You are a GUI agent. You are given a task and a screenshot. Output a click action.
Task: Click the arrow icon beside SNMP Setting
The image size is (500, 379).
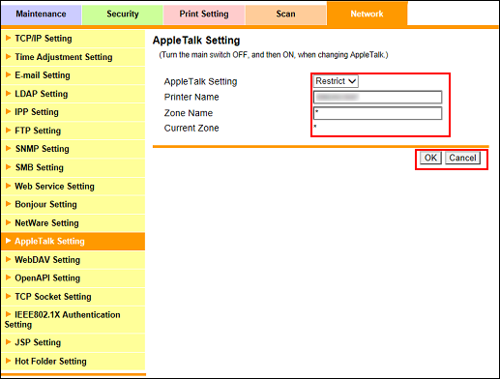tap(9, 148)
